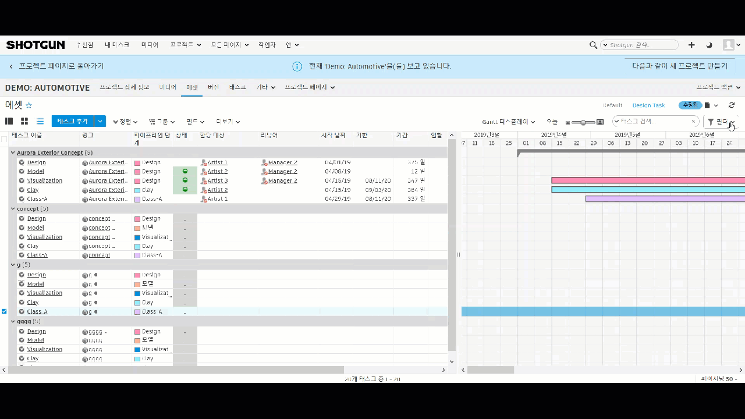745x419 pixels.
Task: Click the refresh page icon
Action: (x=732, y=105)
